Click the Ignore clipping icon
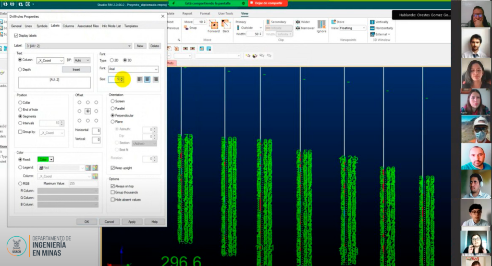The width and height of the screenshot is (492, 266). point(321,25)
